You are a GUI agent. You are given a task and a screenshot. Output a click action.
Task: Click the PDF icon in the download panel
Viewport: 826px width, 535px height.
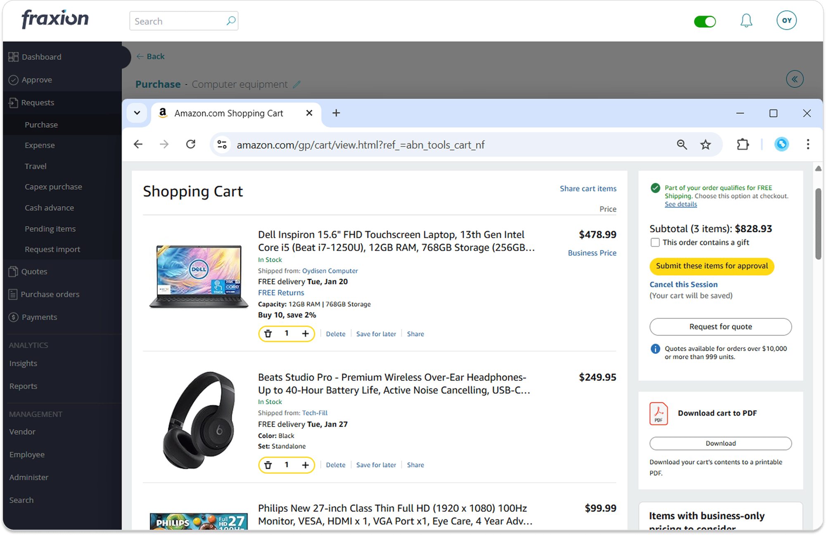point(658,413)
